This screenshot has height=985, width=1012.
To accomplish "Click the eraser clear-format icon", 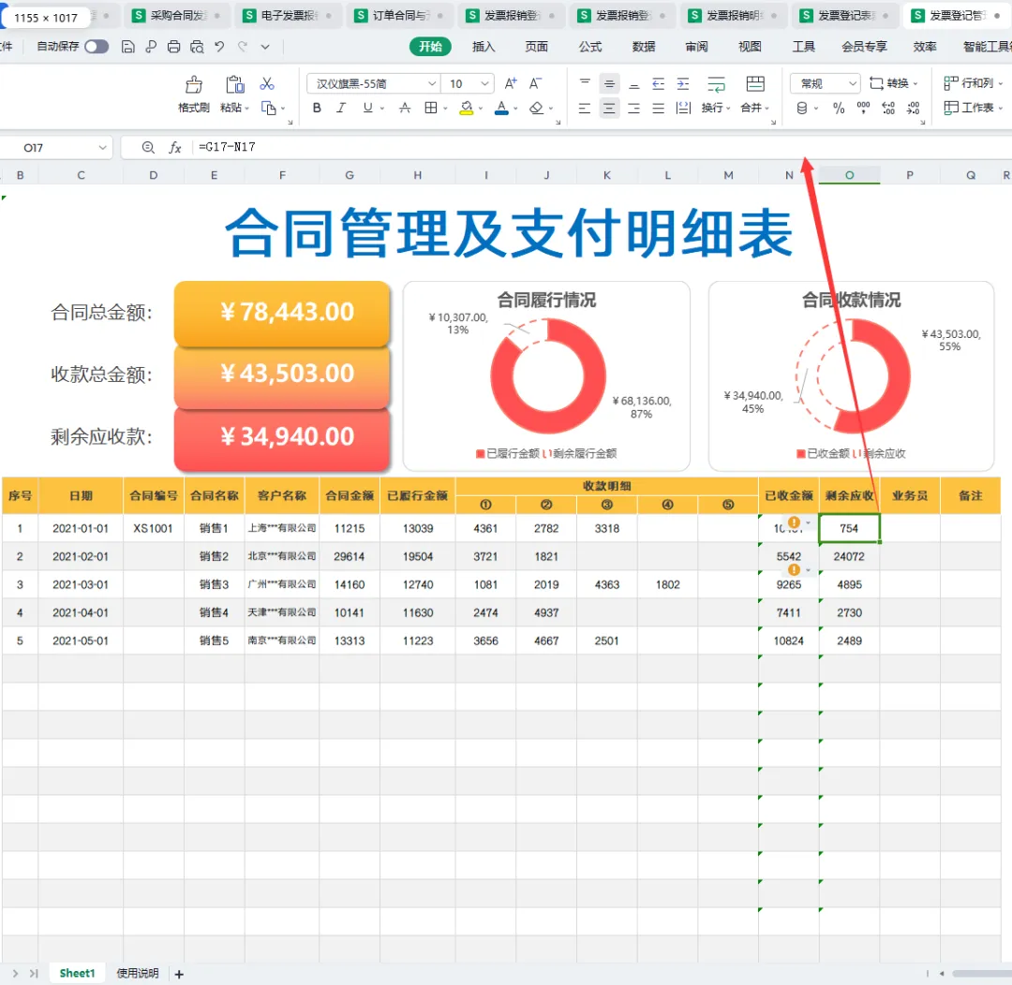I will tap(536, 108).
